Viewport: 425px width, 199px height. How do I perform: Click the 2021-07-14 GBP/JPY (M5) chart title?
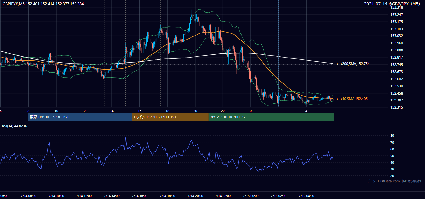tap(393, 4)
